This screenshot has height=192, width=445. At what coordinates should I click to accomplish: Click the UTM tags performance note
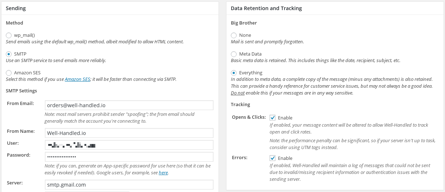[x=353, y=144]
